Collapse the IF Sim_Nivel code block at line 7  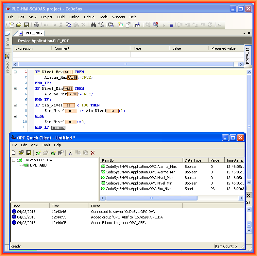(x=15, y=105)
